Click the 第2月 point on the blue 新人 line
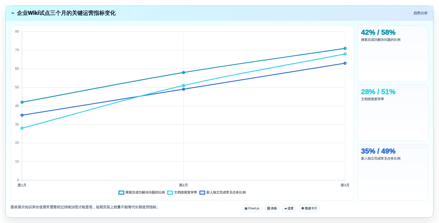Viewport: 439px width, 223px height. [x=183, y=89]
